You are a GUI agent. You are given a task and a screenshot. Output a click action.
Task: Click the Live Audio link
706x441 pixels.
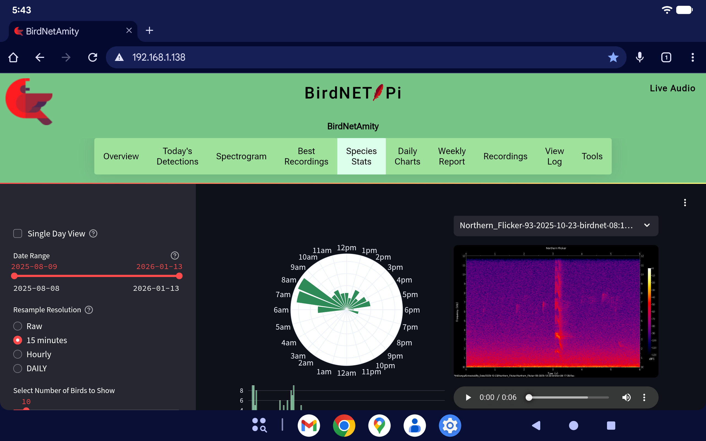coord(672,88)
